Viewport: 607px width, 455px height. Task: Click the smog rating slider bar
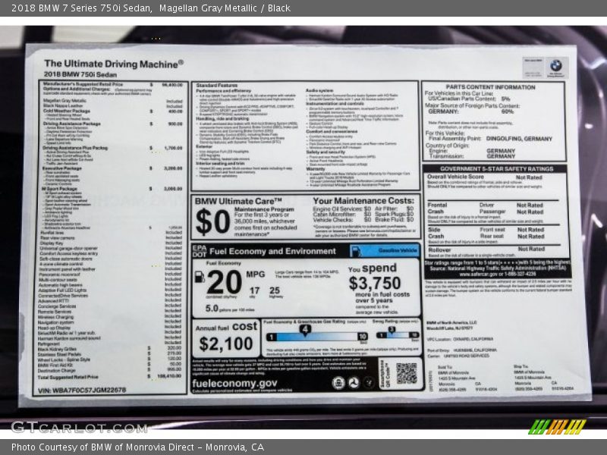click(398, 334)
